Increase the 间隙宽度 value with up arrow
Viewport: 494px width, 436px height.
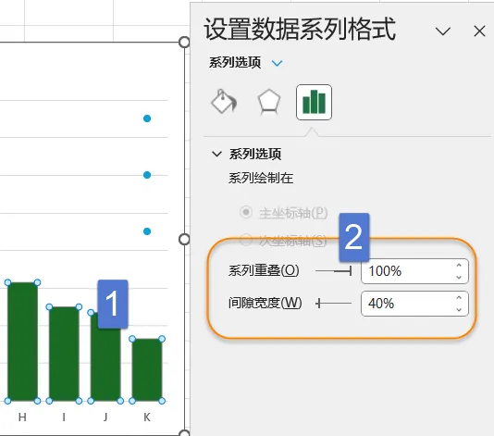click(x=459, y=297)
